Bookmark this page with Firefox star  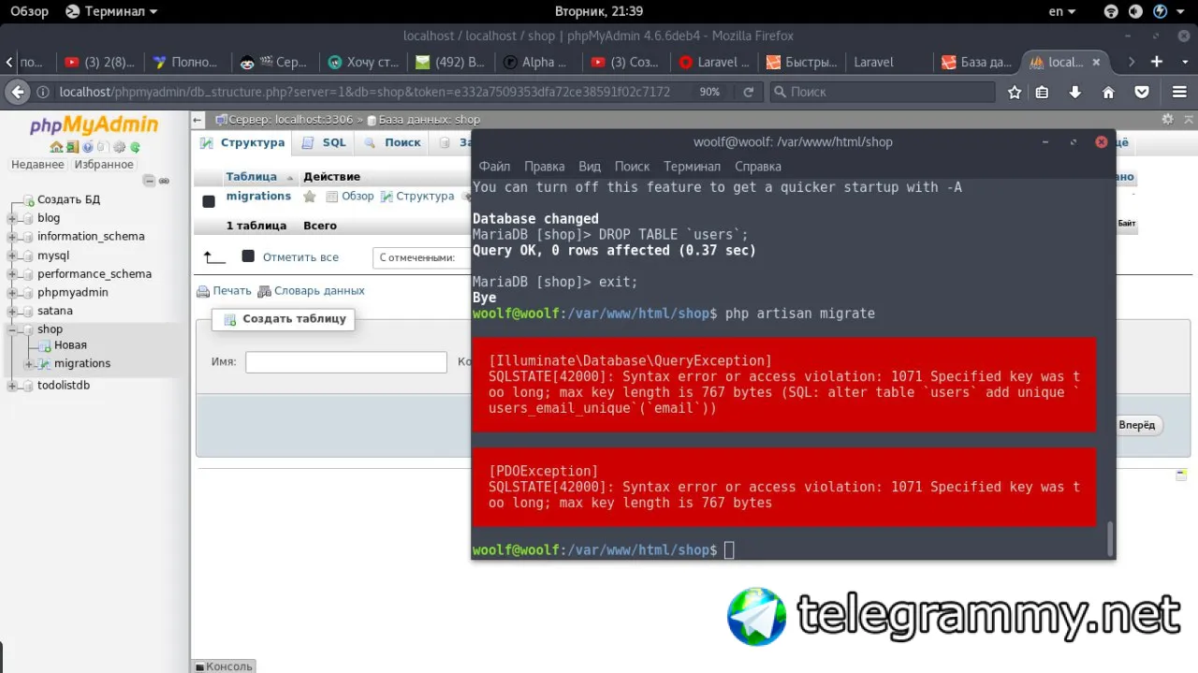tap(1015, 92)
